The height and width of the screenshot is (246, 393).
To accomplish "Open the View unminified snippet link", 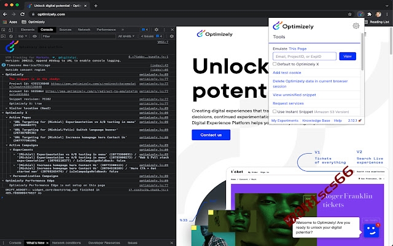I will click(294, 95).
